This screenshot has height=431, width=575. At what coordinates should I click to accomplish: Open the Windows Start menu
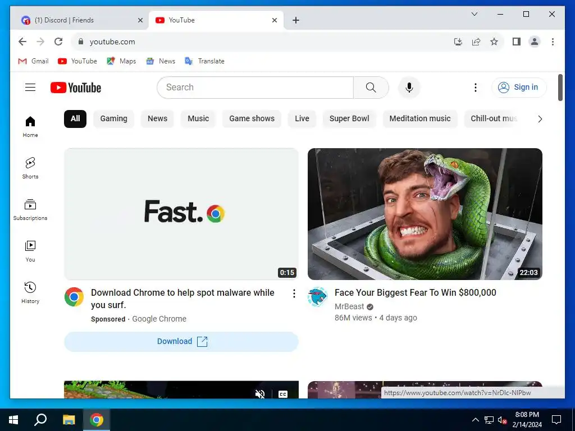click(13, 420)
